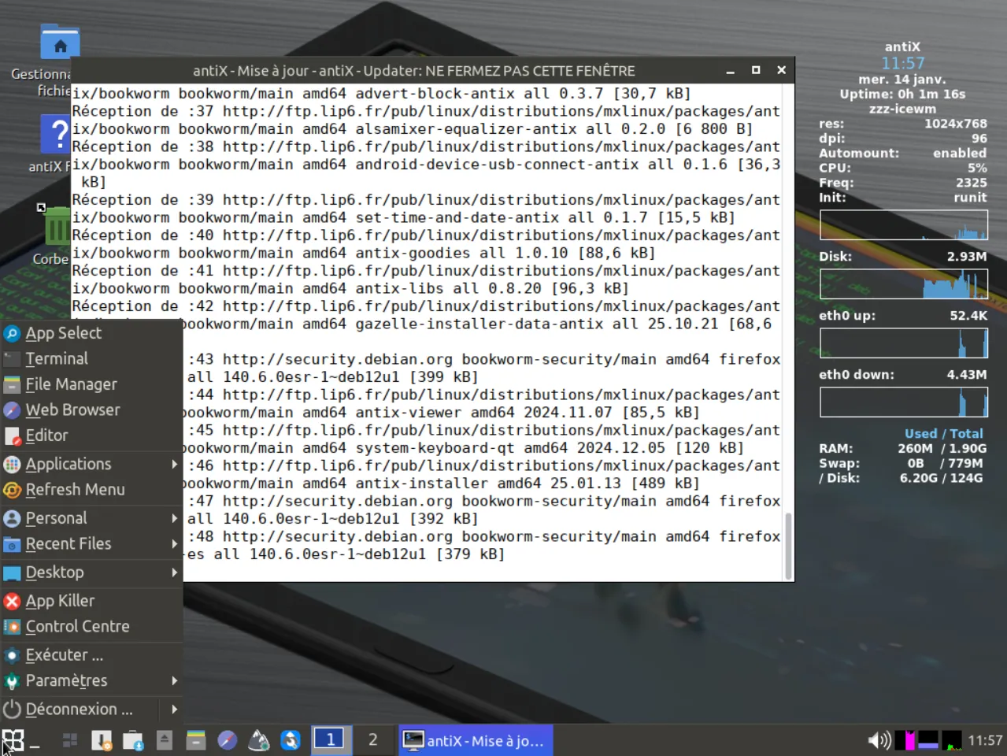Click the mountain wallpaper icon on the taskbar

click(259, 740)
